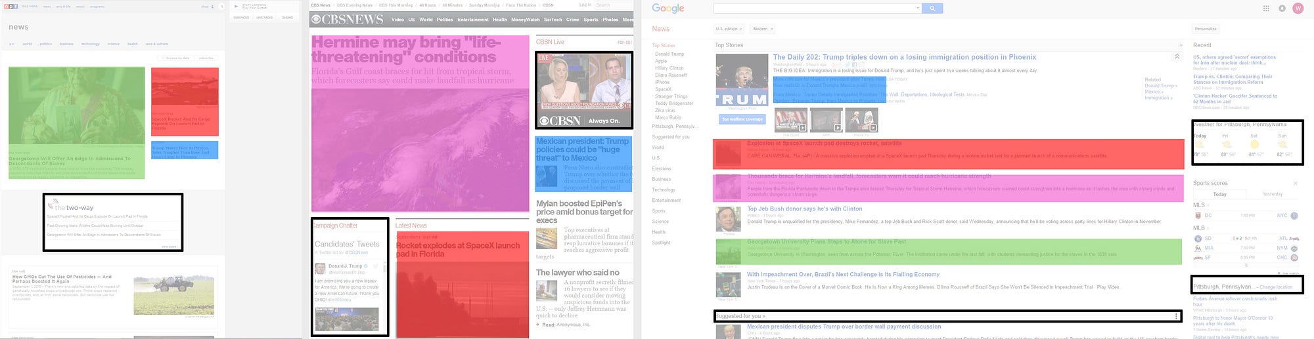Click See realtime coverage button
Viewport: 1314px width, 339px height.
[742, 119]
